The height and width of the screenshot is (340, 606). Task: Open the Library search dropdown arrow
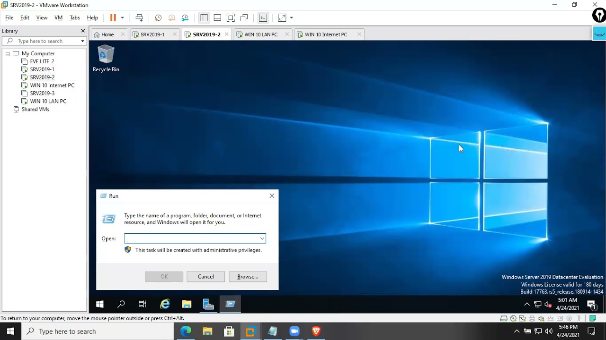tap(82, 41)
